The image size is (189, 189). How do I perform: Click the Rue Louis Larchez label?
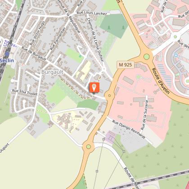tap(92, 13)
